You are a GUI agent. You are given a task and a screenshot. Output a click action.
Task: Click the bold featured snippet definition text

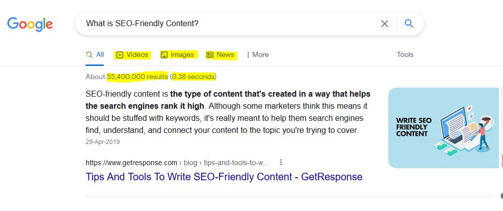pos(228,100)
